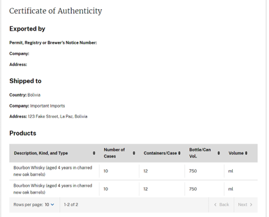
Task: Select first Bourbon Whisky row description
Action: coord(53,171)
